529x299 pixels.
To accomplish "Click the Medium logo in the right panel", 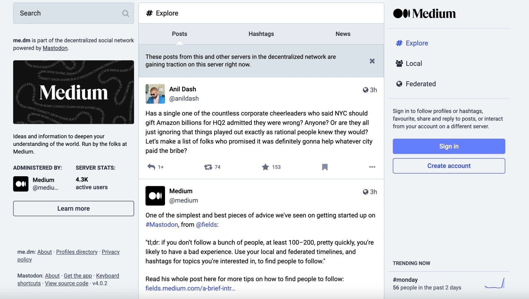I will (x=424, y=13).
